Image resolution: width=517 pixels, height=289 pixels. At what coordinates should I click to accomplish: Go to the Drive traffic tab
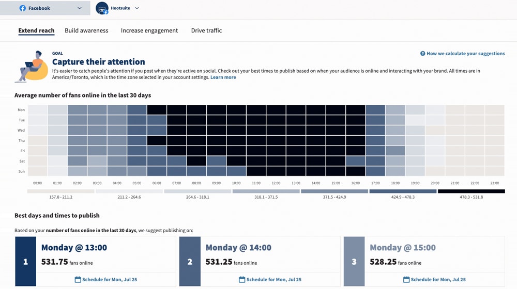(206, 30)
